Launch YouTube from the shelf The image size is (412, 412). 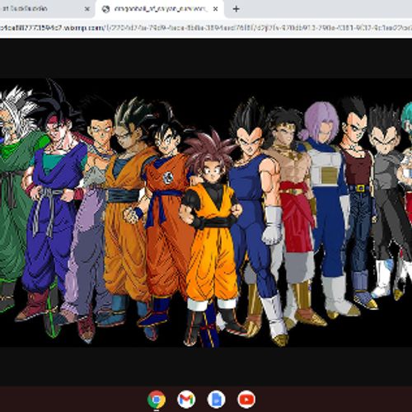[246, 400]
